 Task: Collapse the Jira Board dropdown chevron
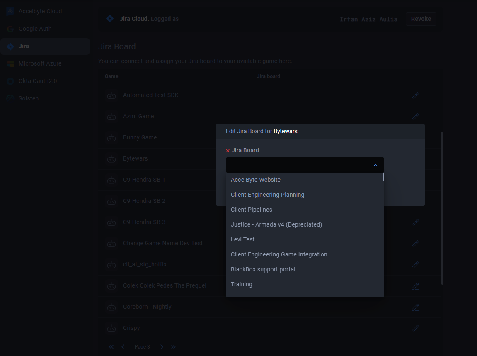coord(375,165)
